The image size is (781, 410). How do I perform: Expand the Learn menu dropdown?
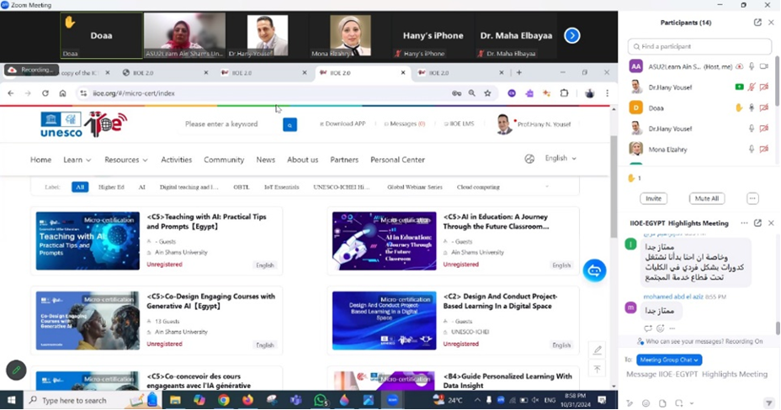click(77, 160)
